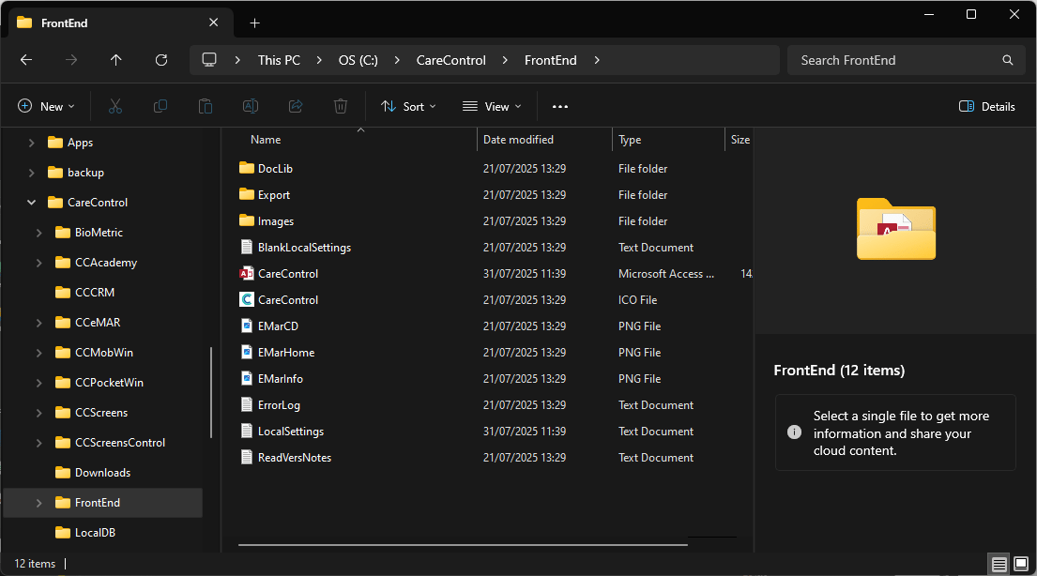The image size is (1037, 576).
Task: Expand the CCMobWin tree node
Action: 39,353
